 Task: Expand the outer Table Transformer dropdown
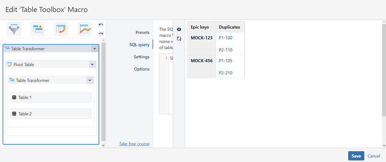tap(95, 49)
